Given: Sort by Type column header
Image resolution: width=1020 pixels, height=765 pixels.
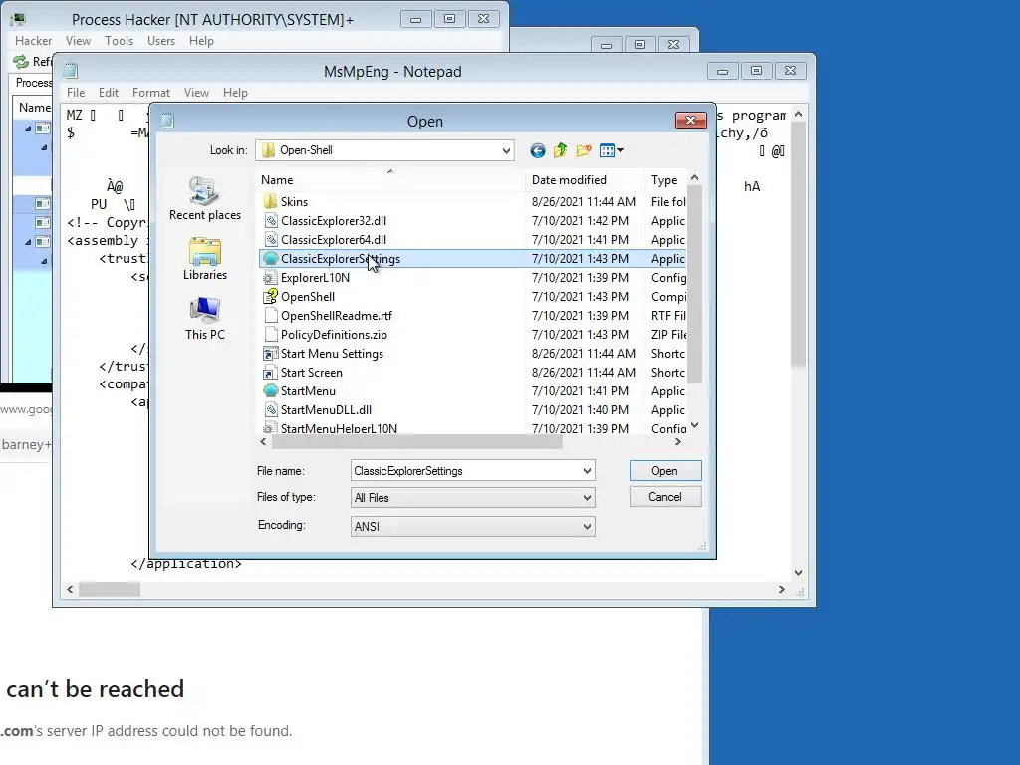Looking at the screenshot, I should click(x=666, y=180).
